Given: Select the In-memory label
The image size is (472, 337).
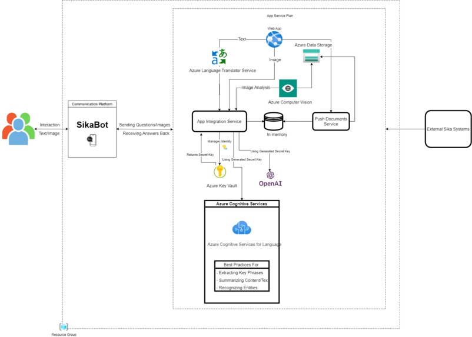Looking at the screenshot, I should pyautogui.click(x=277, y=135).
